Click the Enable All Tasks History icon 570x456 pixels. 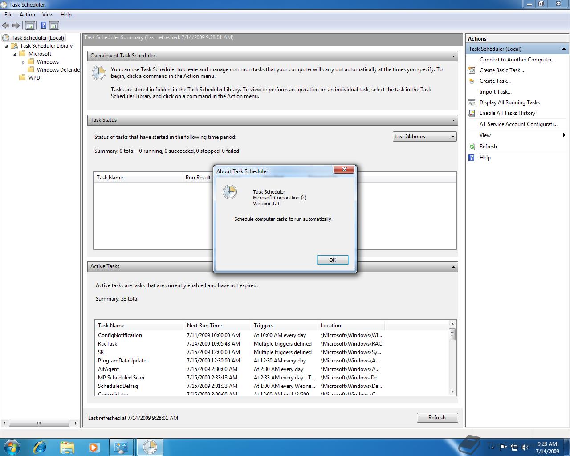[x=472, y=113]
